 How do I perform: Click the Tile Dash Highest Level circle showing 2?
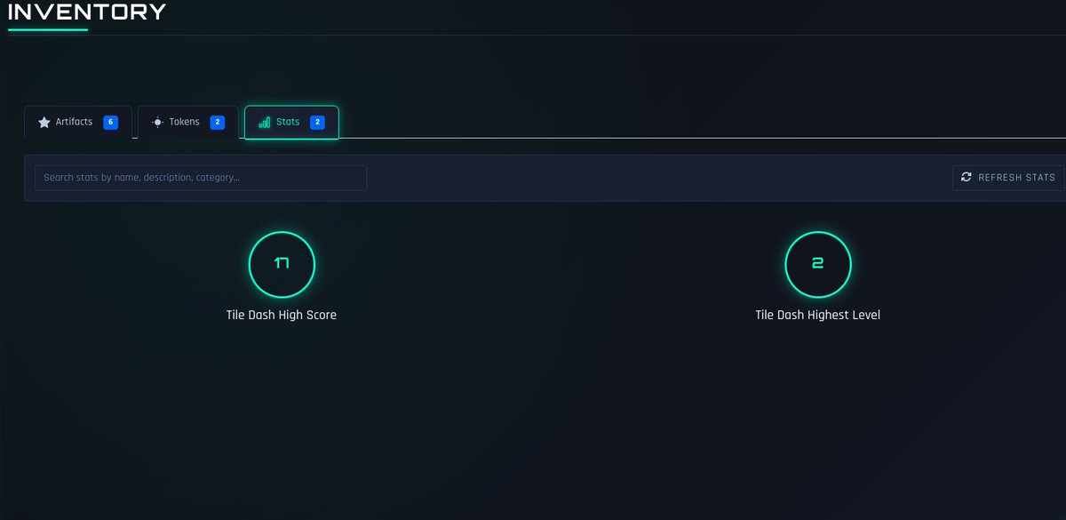tap(818, 264)
